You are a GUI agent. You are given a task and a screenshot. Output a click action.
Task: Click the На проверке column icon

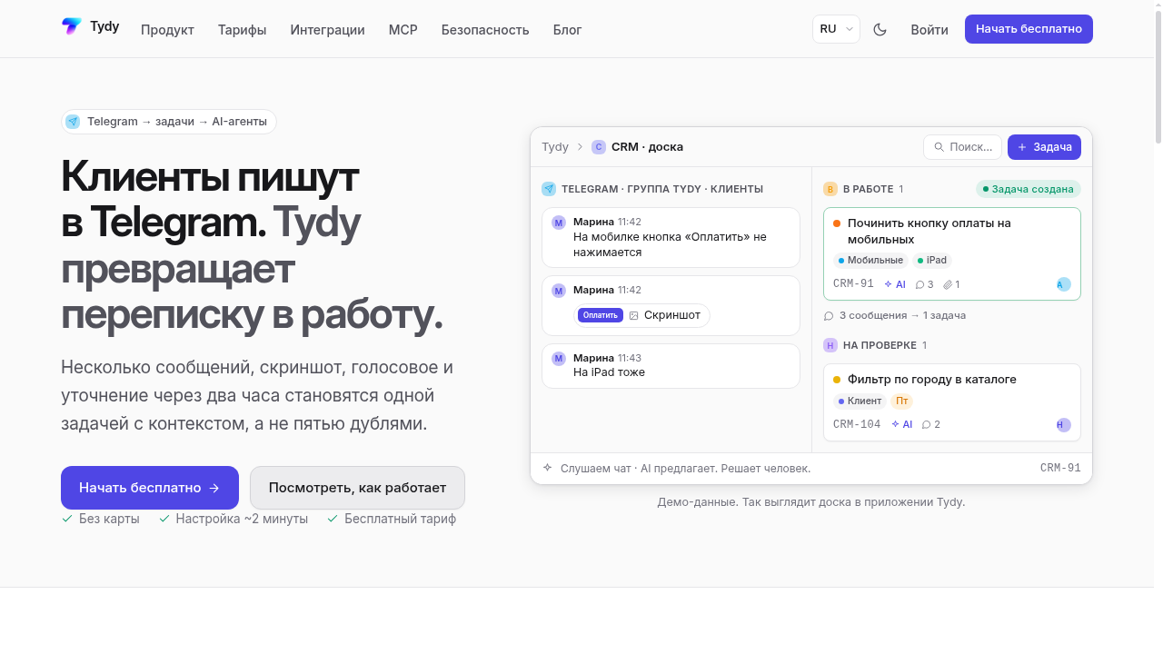830,345
